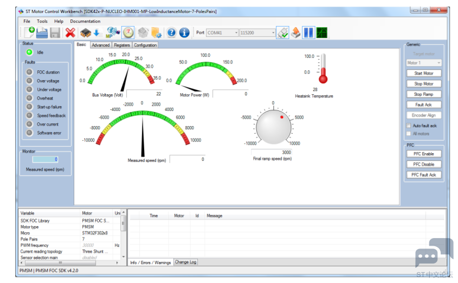Click the folder with gear settings icon

click(156, 32)
